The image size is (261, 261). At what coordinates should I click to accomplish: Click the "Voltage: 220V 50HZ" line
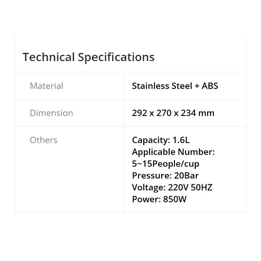(x=172, y=187)
